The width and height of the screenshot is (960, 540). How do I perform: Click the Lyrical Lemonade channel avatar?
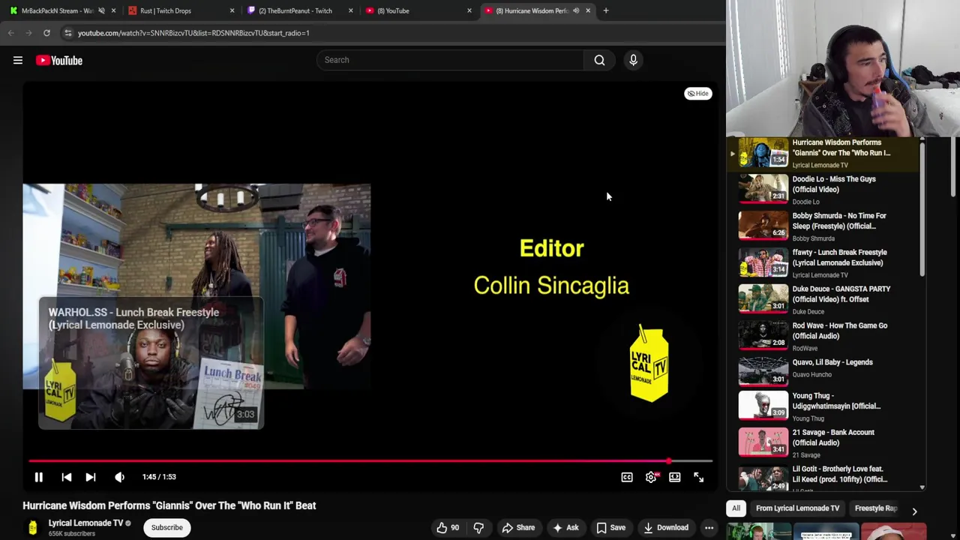[x=32, y=527]
